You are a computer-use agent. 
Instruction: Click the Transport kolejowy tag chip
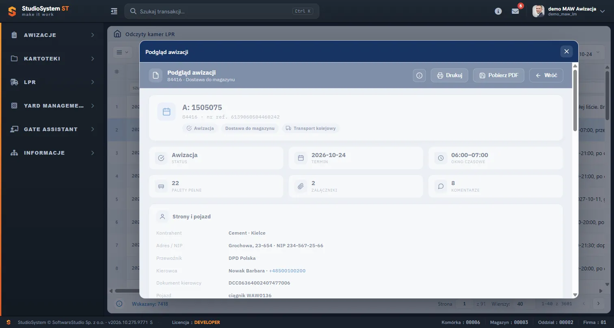coord(311,128)
